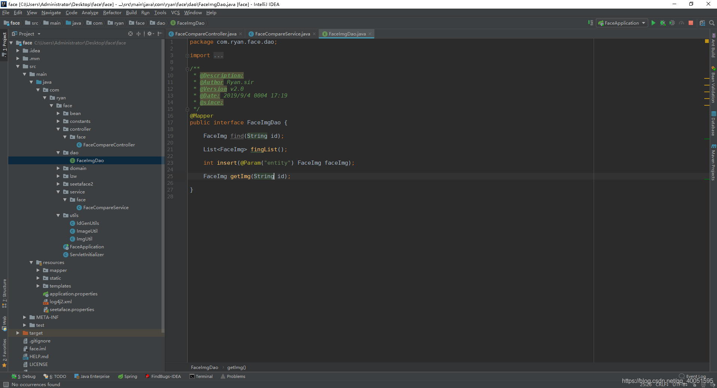Run FaceApplication with the green play icon
Screen dimensions: 717x388
pyautogui.click(x=653, y=23)
